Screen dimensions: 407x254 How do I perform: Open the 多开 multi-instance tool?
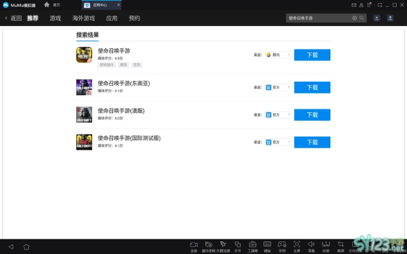(x=237, y=244)
